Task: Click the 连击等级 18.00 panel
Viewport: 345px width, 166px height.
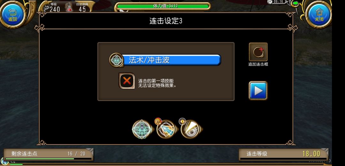Action: click(284, 154)
